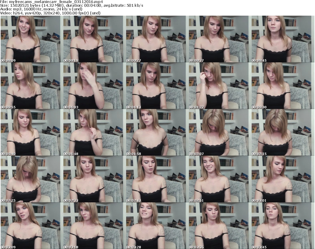This screenshot has height=249, width=315.
Task: Click the file name header line
Action: click(51, 2)
